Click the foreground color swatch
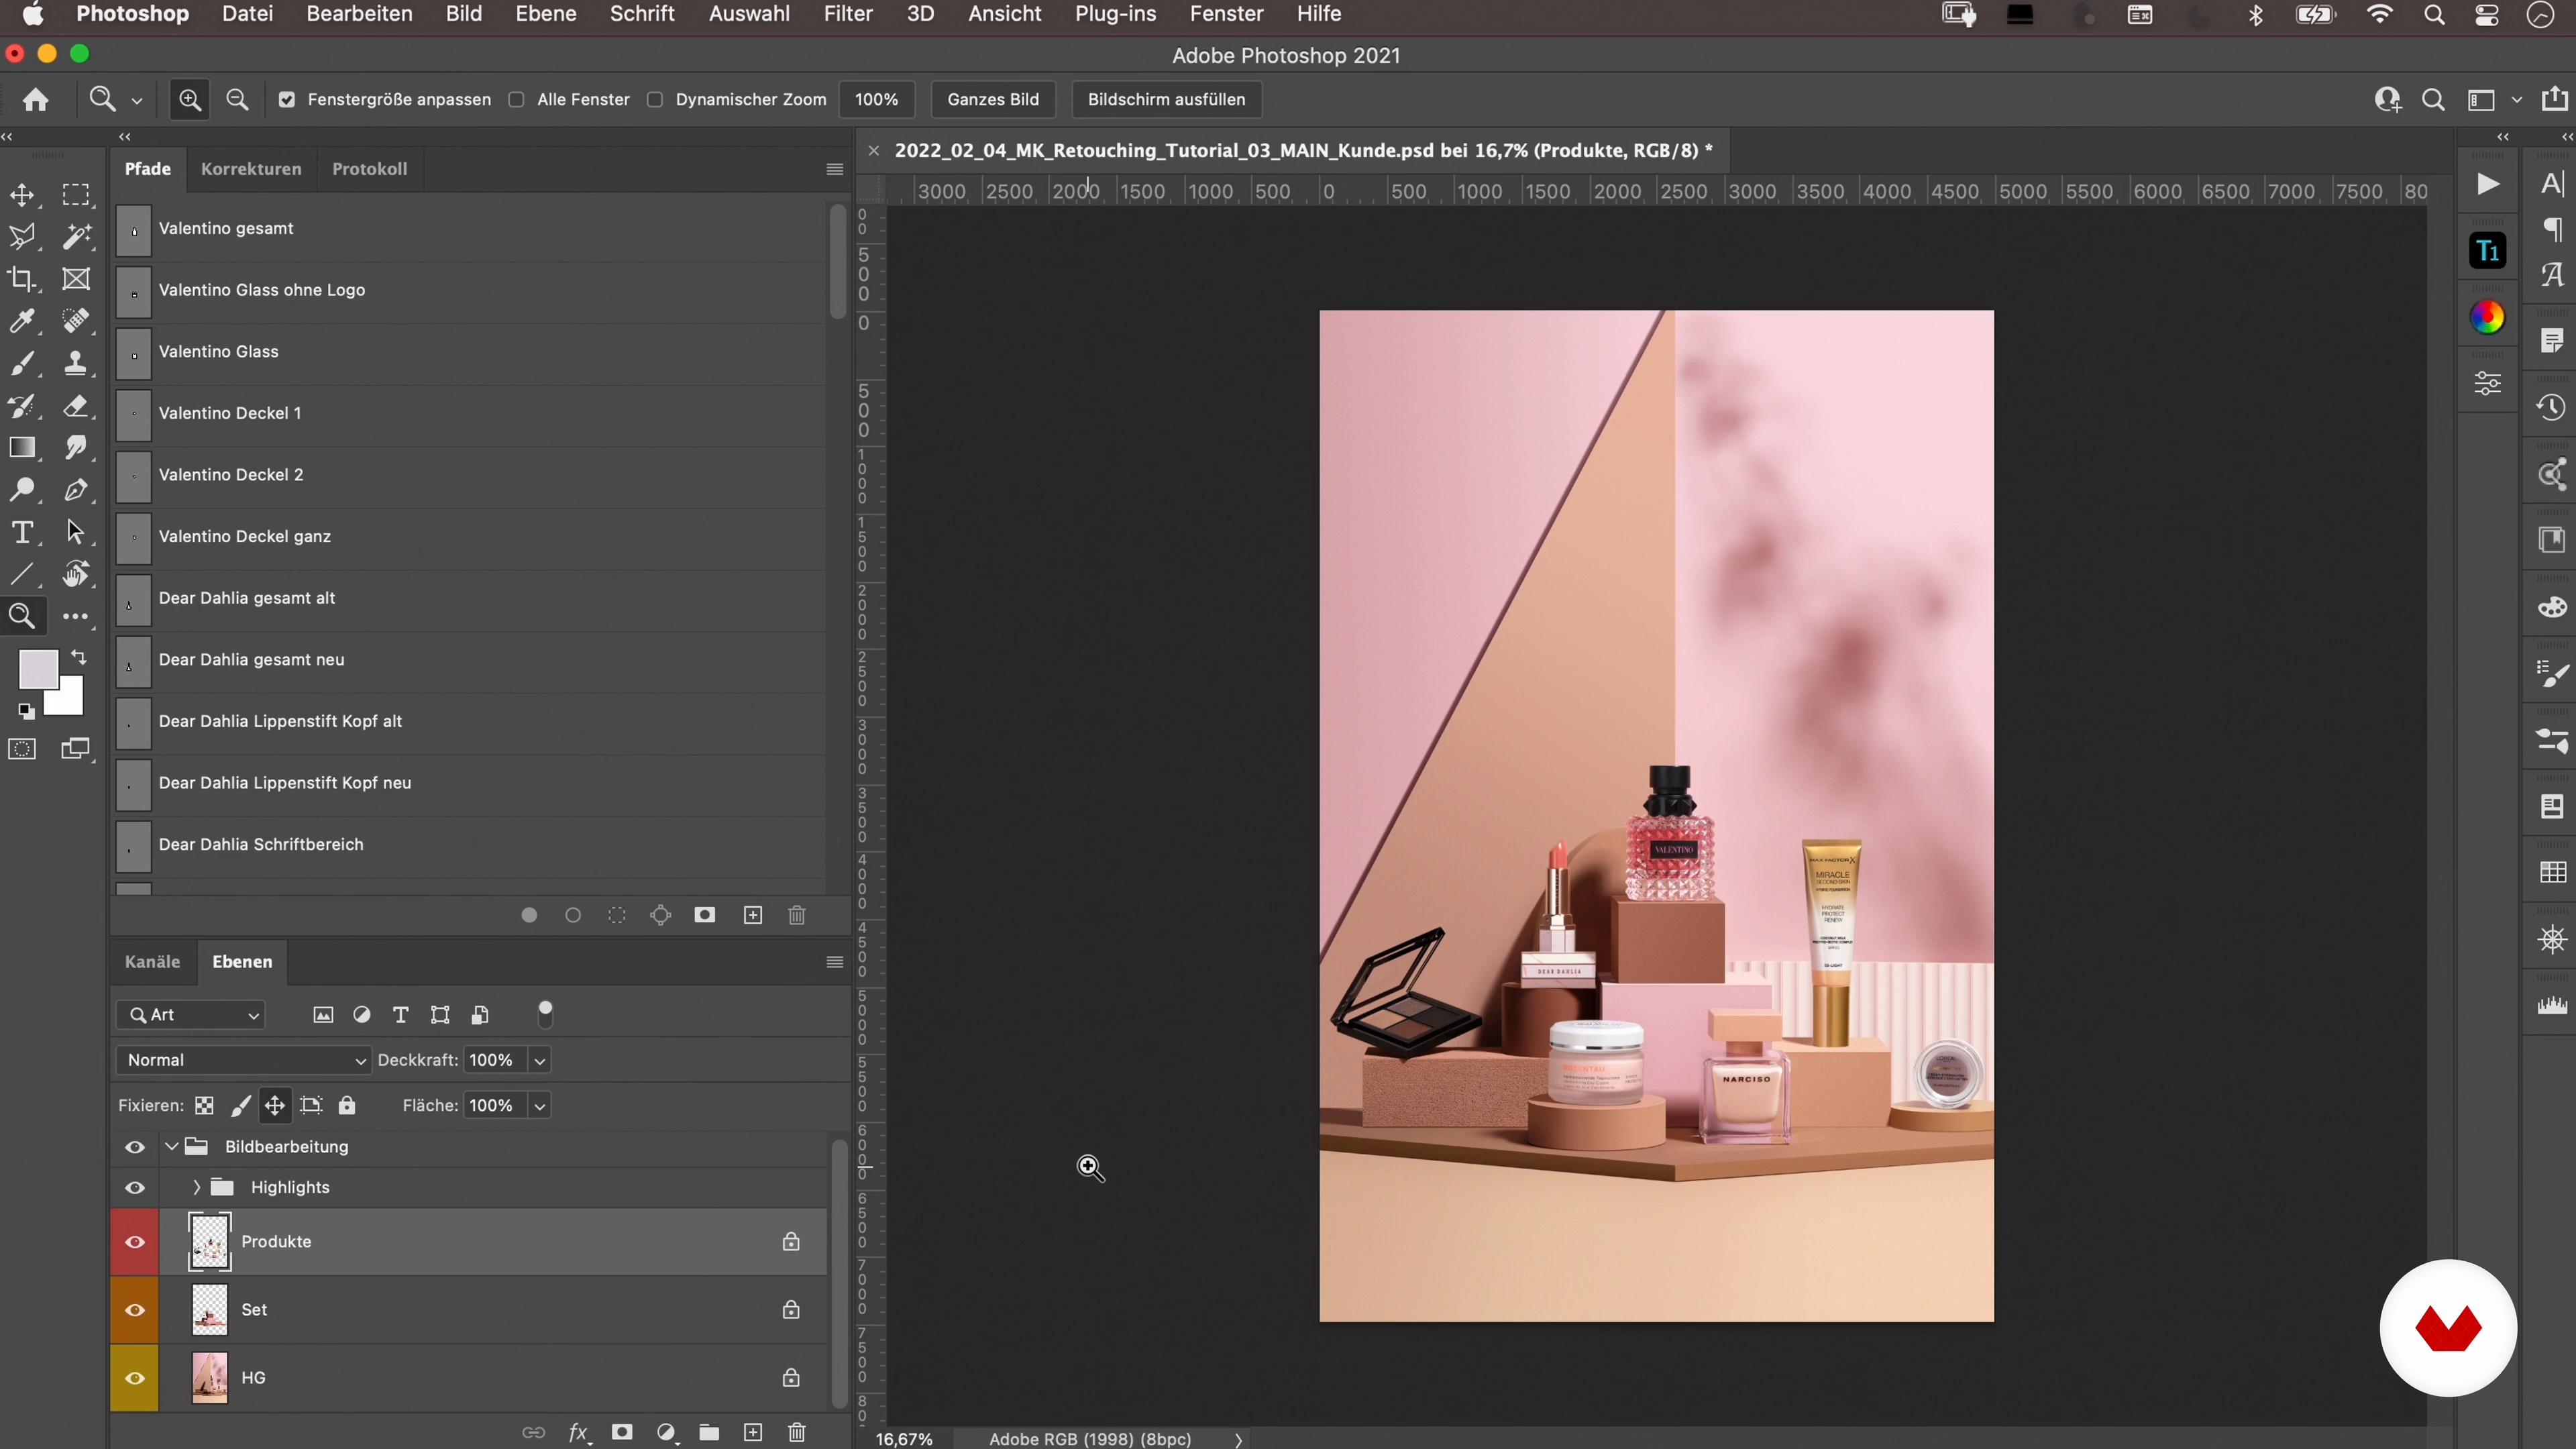The height and width of the screenshot is (1449, 2576). (37, 668)
